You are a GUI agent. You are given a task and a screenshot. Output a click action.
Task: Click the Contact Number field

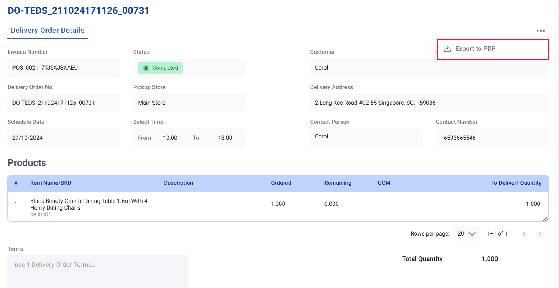click(492, 138)
